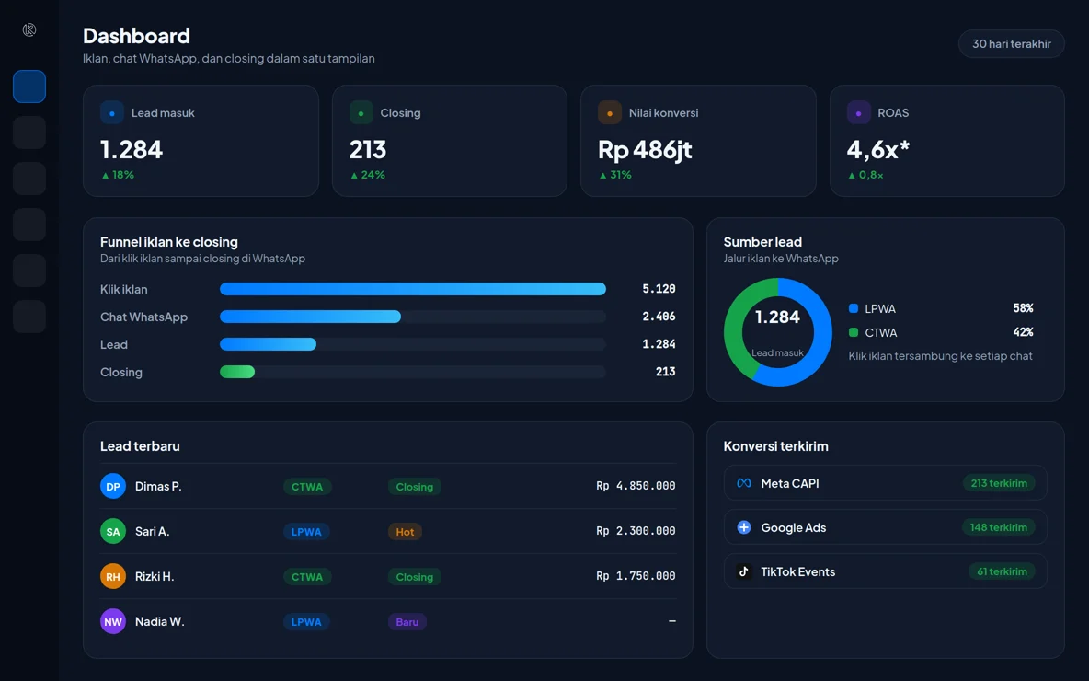Click the Lead masuk donut chart

click(778, 332)
